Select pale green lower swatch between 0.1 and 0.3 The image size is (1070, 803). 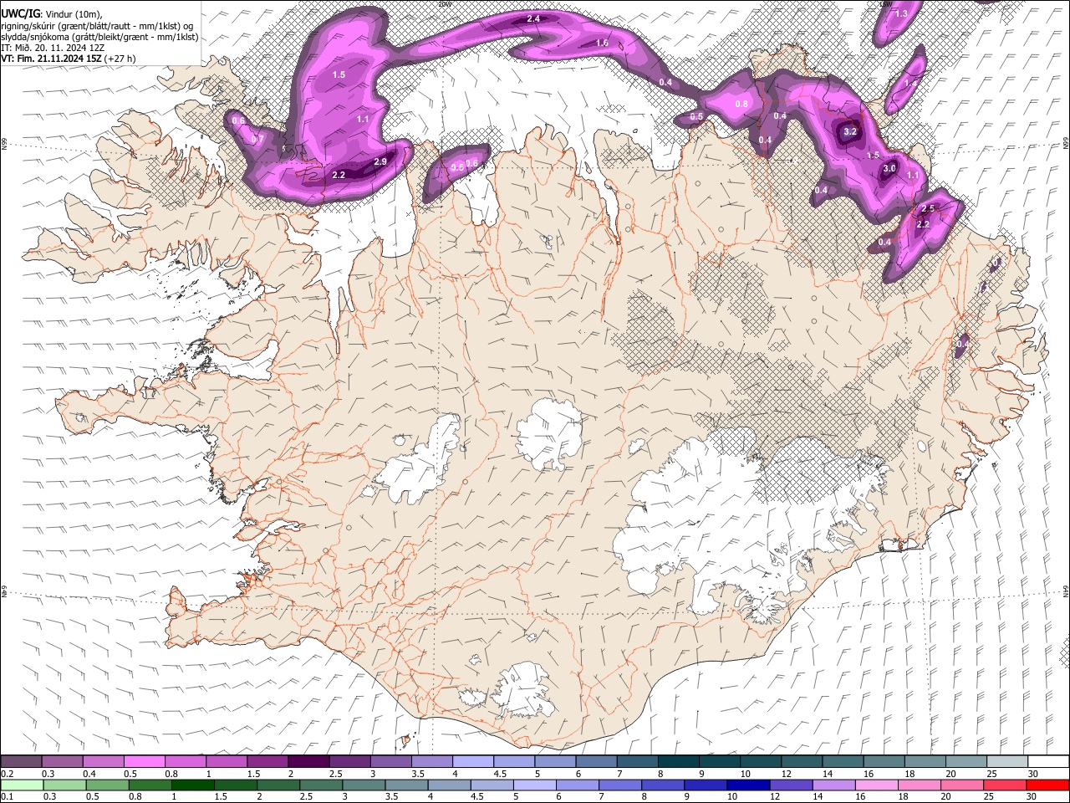point(22,785)
